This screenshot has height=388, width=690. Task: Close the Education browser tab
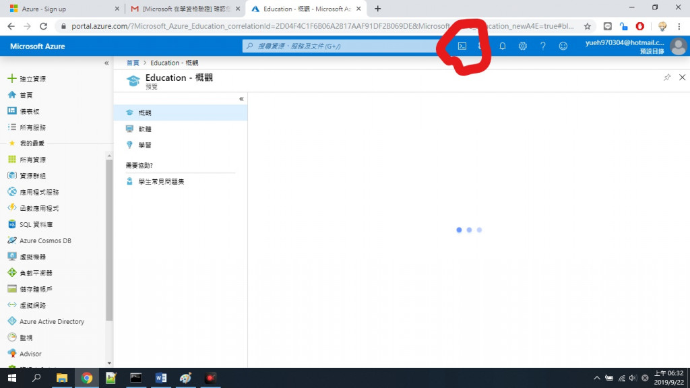pos(358,9)
